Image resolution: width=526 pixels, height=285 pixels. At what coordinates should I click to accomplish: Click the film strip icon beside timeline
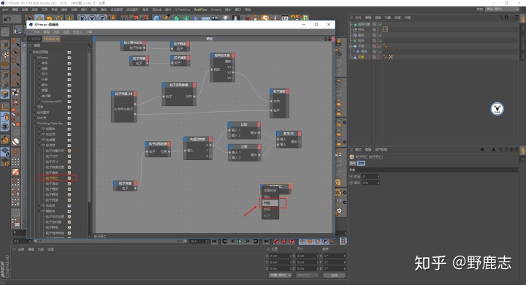343,241
